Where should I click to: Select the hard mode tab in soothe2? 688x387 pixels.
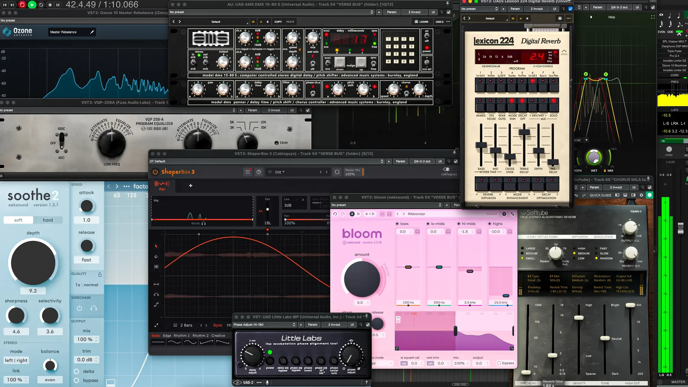tap(48, 220)
